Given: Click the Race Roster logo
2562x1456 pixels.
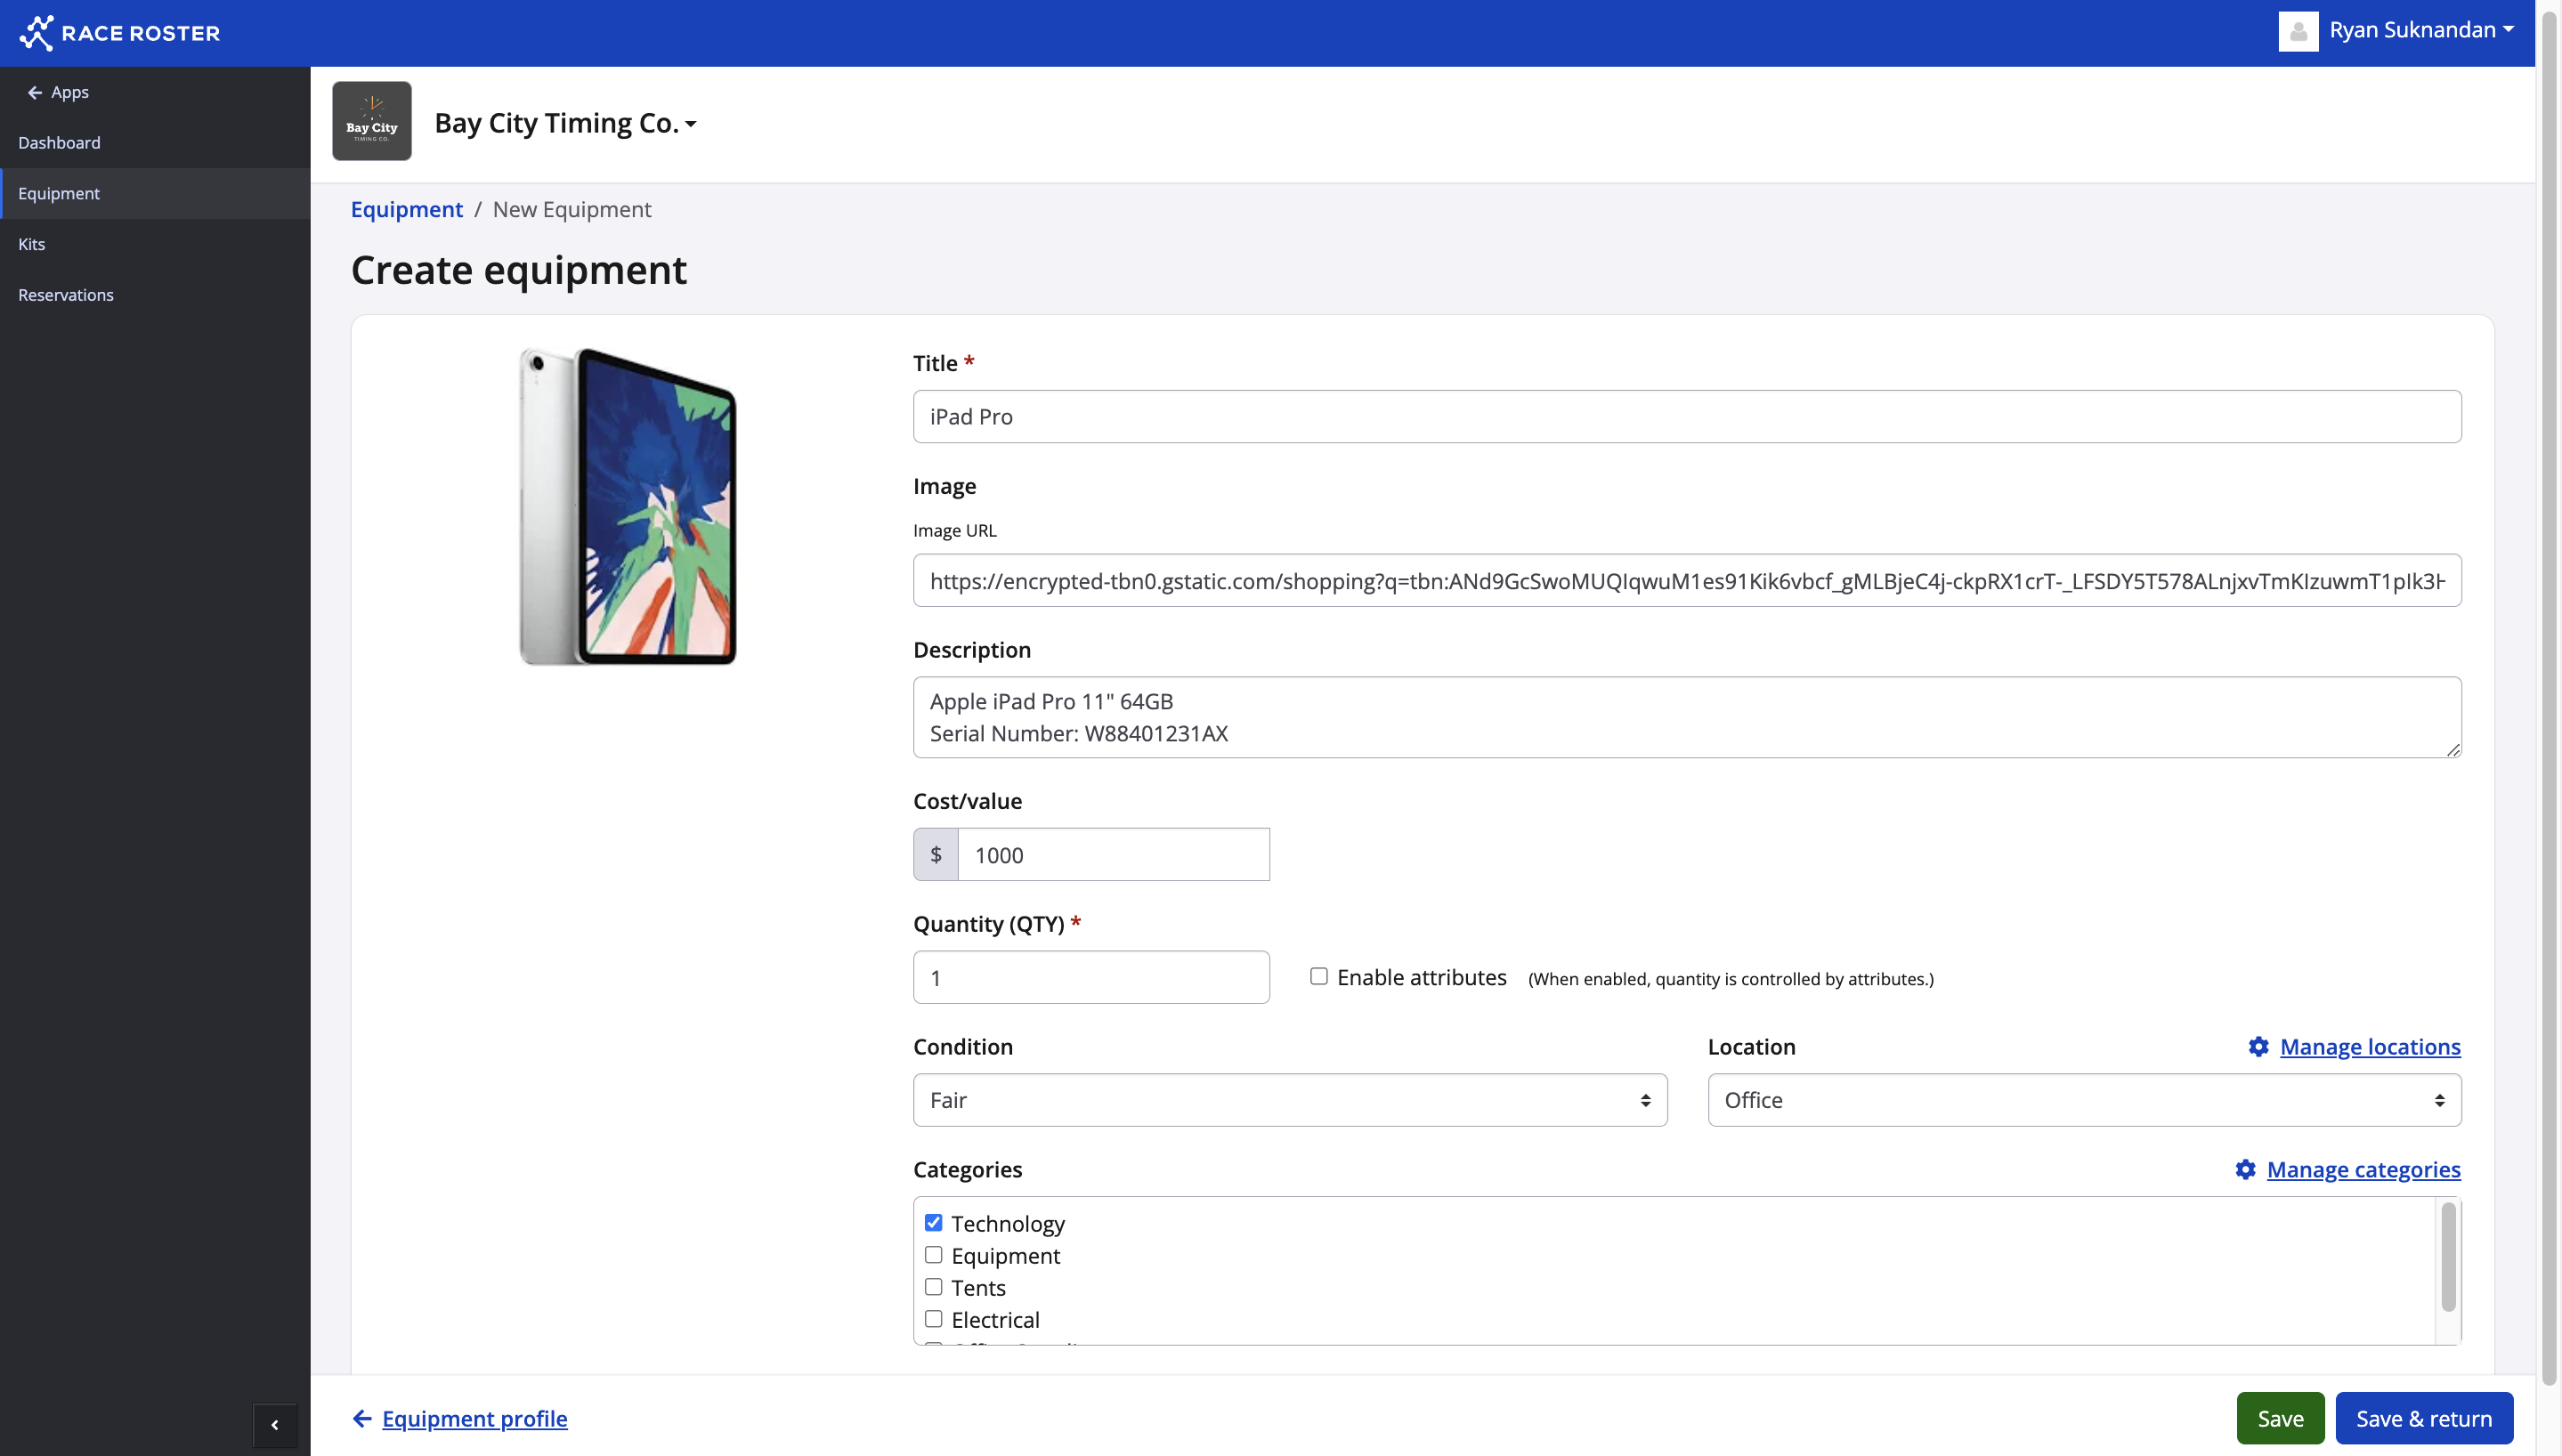Looking at the screenshot, I should point(119,32).
